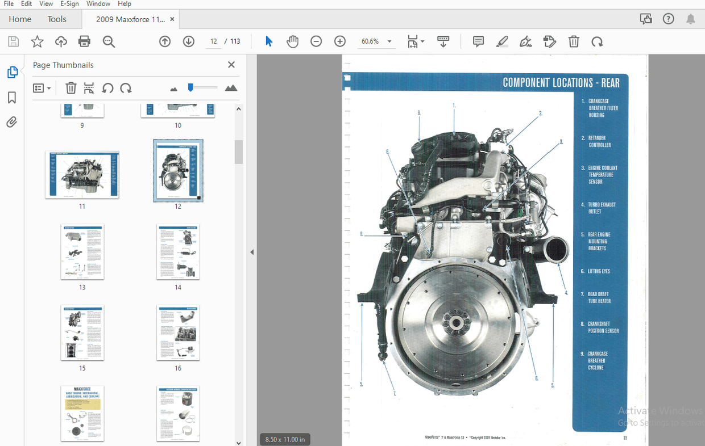The image size is (705, 446).
Task: Print the document
Action: click(84, 41)
